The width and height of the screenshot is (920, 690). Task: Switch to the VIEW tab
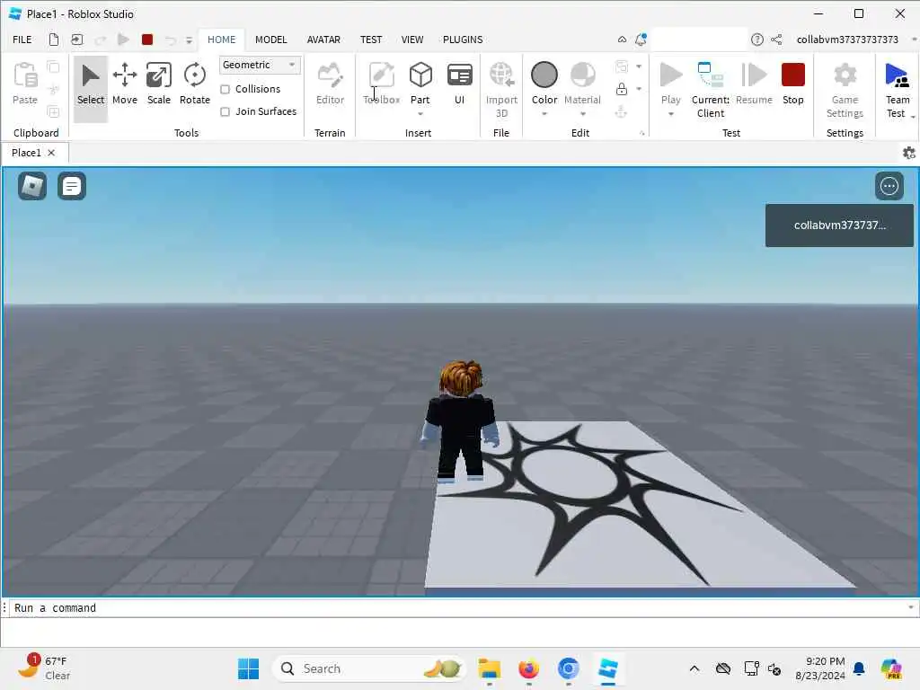[411, 40]
